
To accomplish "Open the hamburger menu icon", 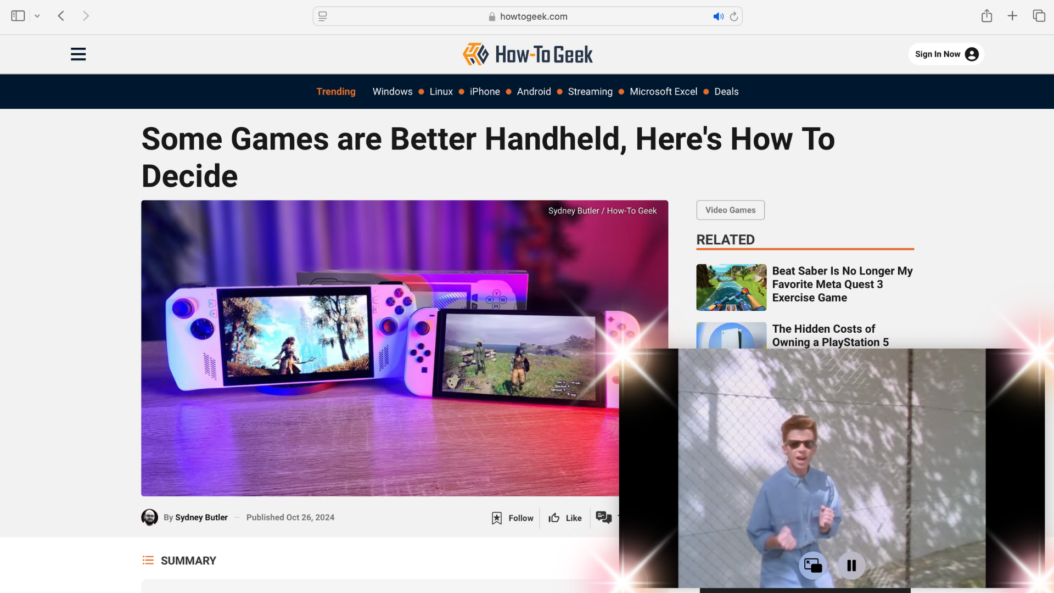I will (77, 54).
